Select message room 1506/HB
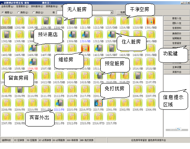Viewport: 190px width, 149px height. [x=33, y=62]
